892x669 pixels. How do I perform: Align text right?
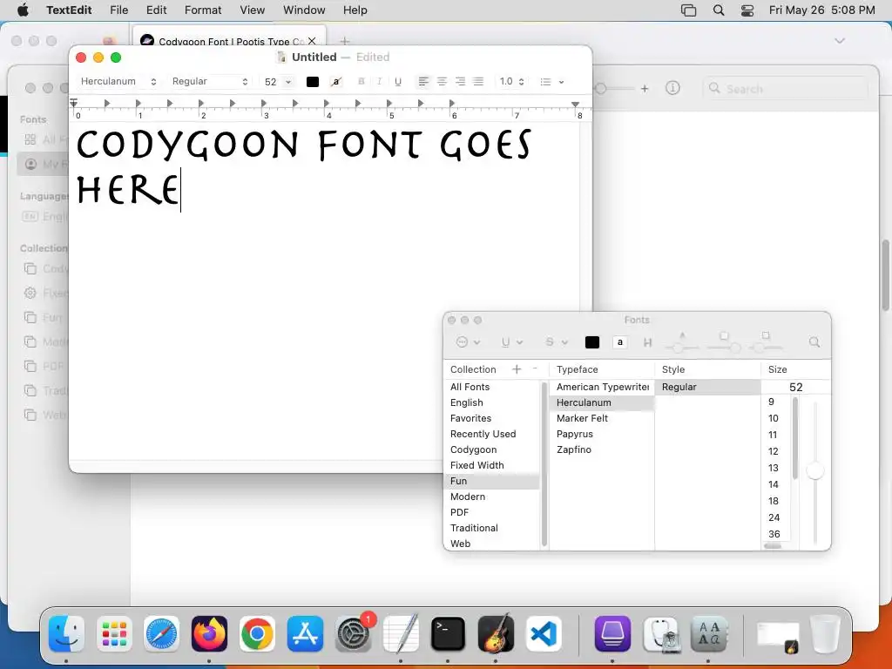coord(460,81)
